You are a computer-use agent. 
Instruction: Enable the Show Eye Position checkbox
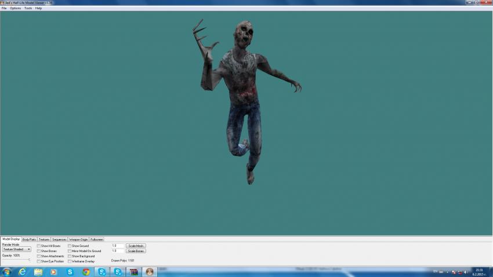coord(39,261)
